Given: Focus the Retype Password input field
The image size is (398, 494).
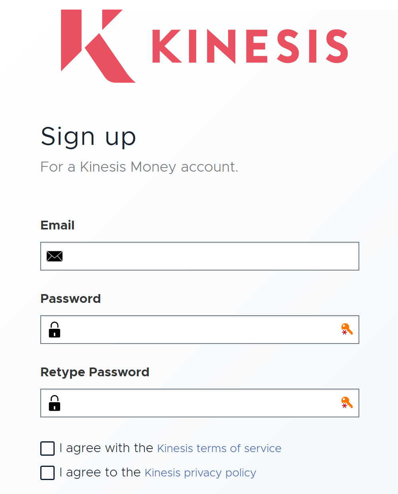Looking at the screenshot, I should 200,403.
